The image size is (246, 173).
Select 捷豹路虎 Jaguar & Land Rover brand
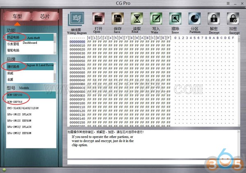click(30, 66)
